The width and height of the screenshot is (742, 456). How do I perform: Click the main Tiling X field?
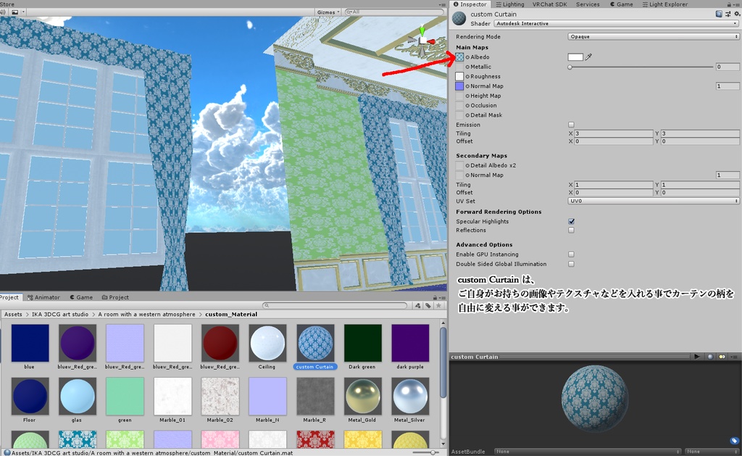[614, 133]
